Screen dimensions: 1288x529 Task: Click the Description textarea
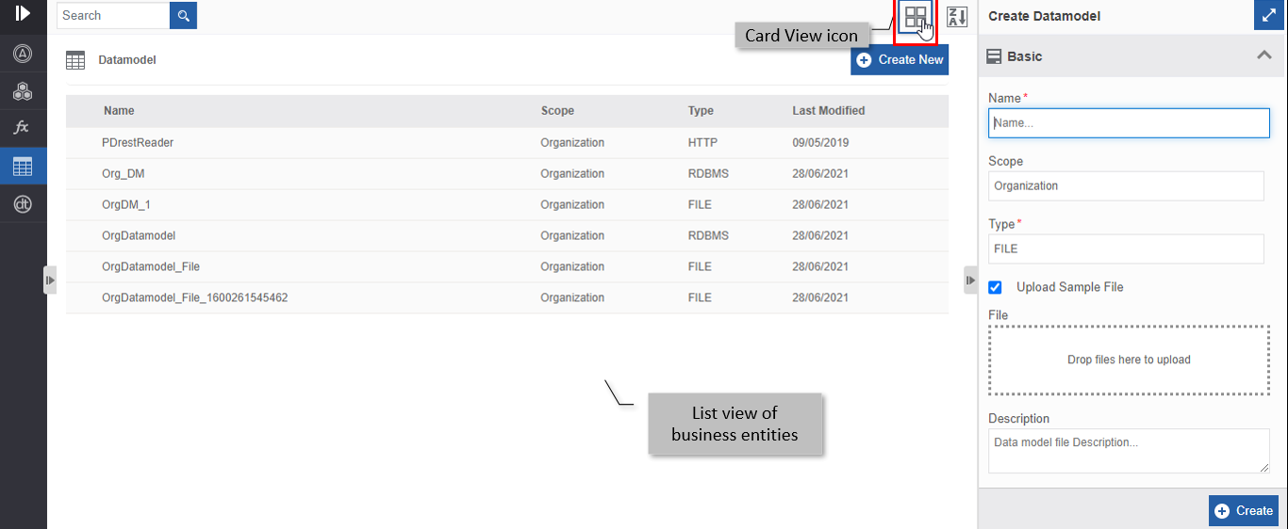(1129, 451)
